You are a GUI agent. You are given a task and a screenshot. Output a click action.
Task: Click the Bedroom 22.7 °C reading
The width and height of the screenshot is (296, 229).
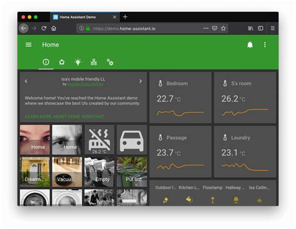click(169, 99)
